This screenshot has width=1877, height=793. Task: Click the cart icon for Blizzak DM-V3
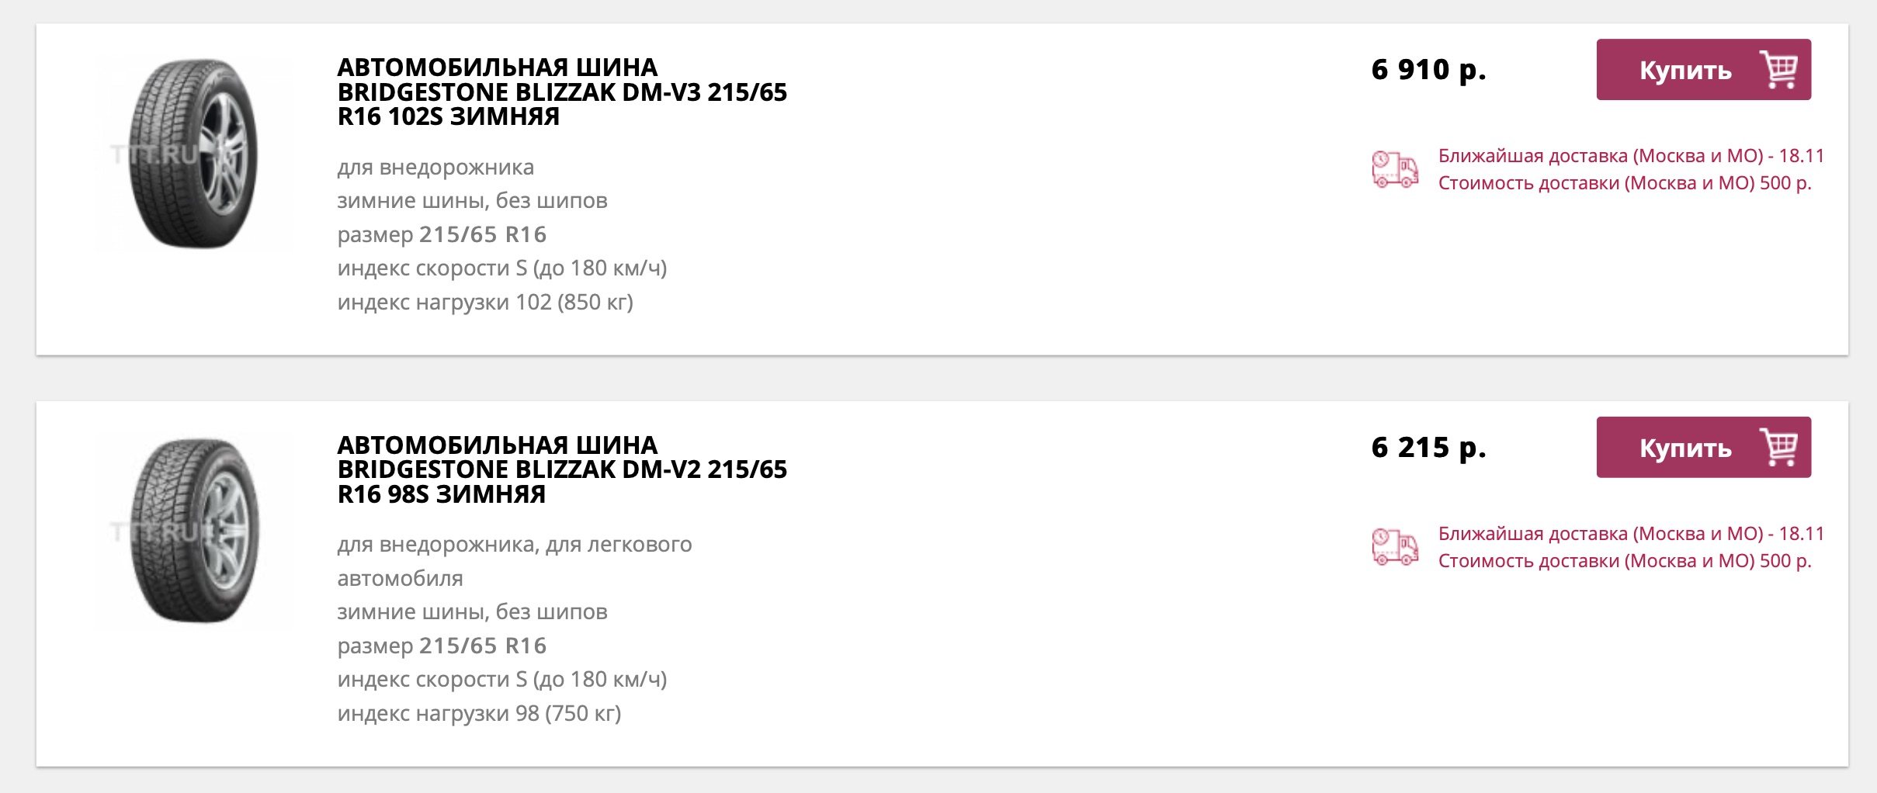tap(1778, 70)
